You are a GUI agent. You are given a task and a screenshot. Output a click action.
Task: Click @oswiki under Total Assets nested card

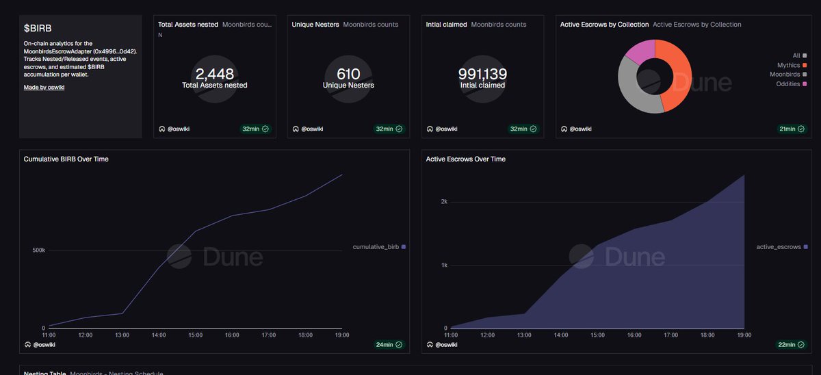coord(178,129)
